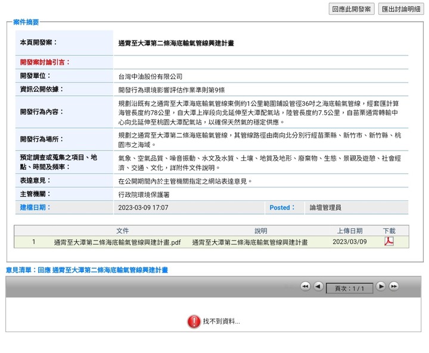Screen dimensions: 429x353
Task: Click row number 1 in the document table
Action: (x=33, y=242)
